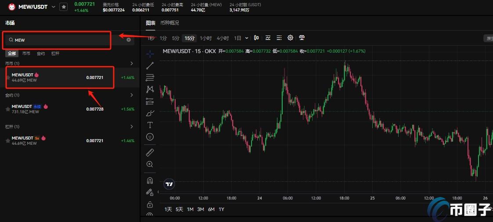The image size is (493, 222).
Task: Open the emoji sticker tool
Action: (150, 137)
